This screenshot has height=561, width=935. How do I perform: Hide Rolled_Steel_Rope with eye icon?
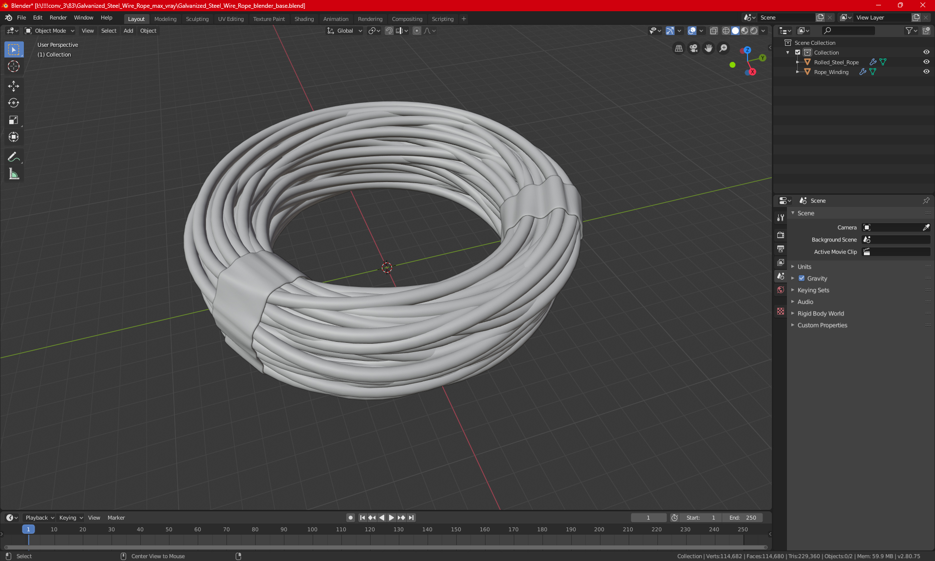926,62
